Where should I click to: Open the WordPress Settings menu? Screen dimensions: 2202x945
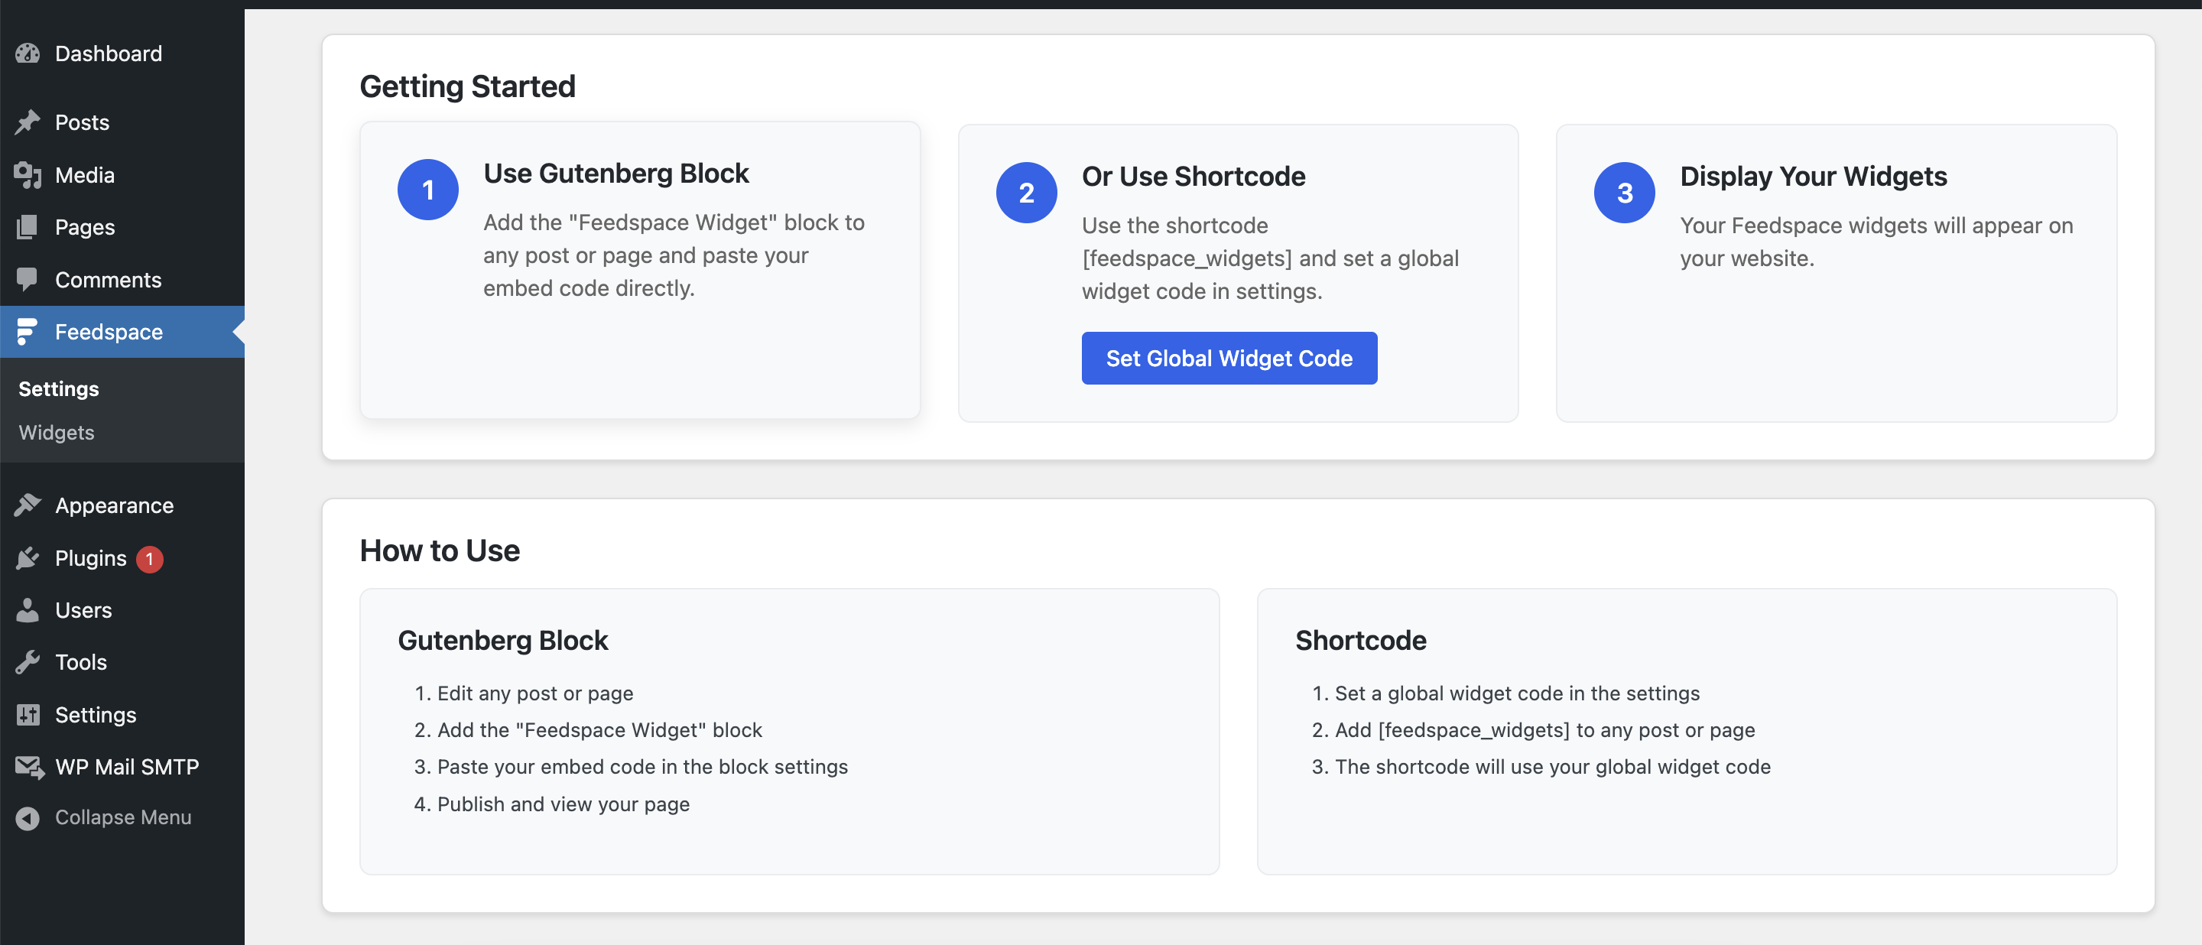(95, 714)
